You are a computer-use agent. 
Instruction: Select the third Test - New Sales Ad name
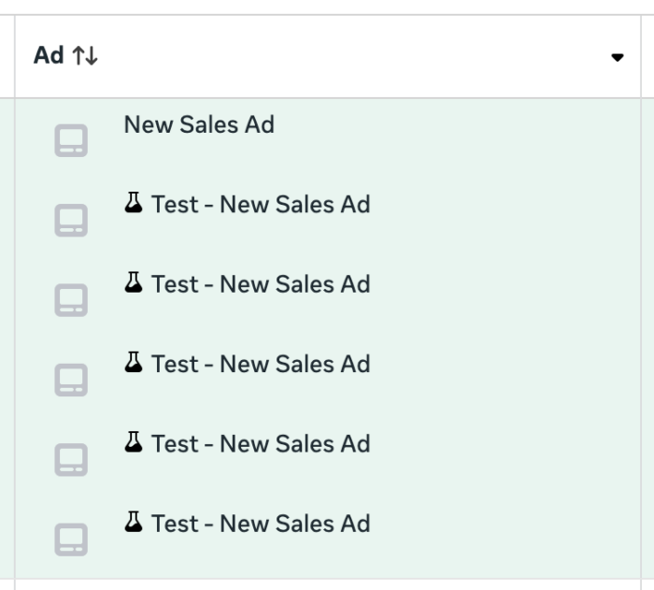261,364
